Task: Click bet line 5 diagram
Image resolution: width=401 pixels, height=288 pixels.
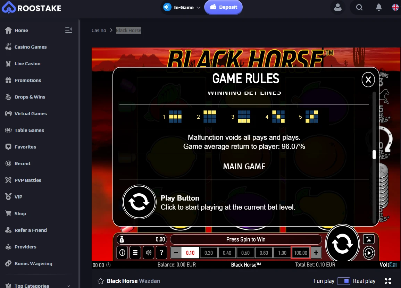Action: click(312, 117)
